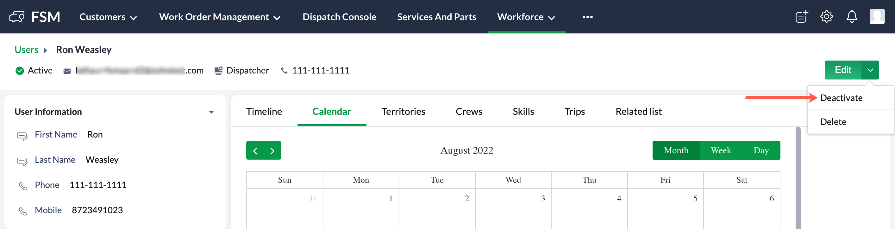Click the user profile avatar
Image resolution: width=895 pixels, height=229 pixels.
point(877,17)
